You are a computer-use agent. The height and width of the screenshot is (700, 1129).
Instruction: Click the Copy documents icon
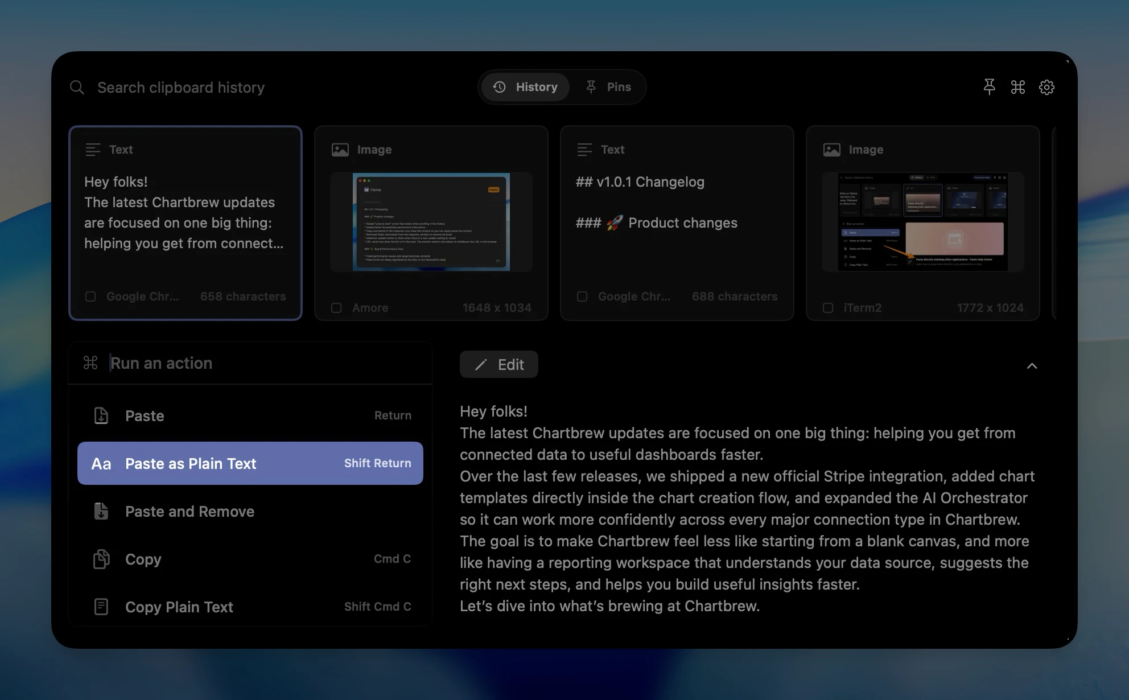pos(101,559)
